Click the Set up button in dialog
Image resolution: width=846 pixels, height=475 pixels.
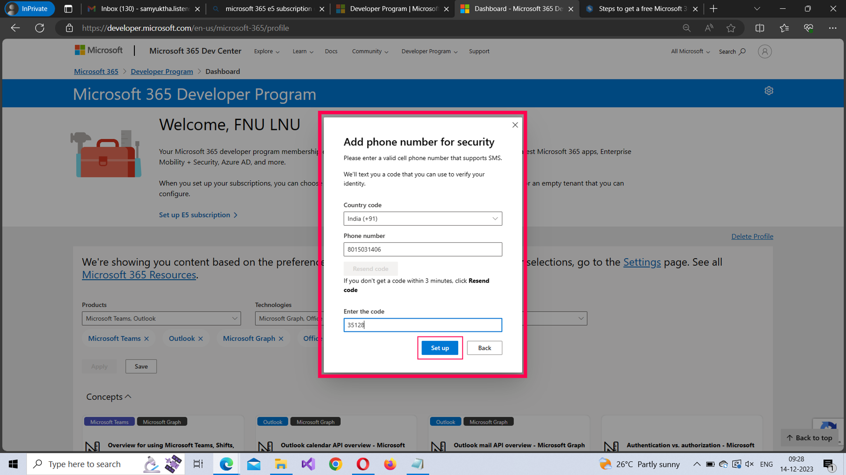click(439, 348)
